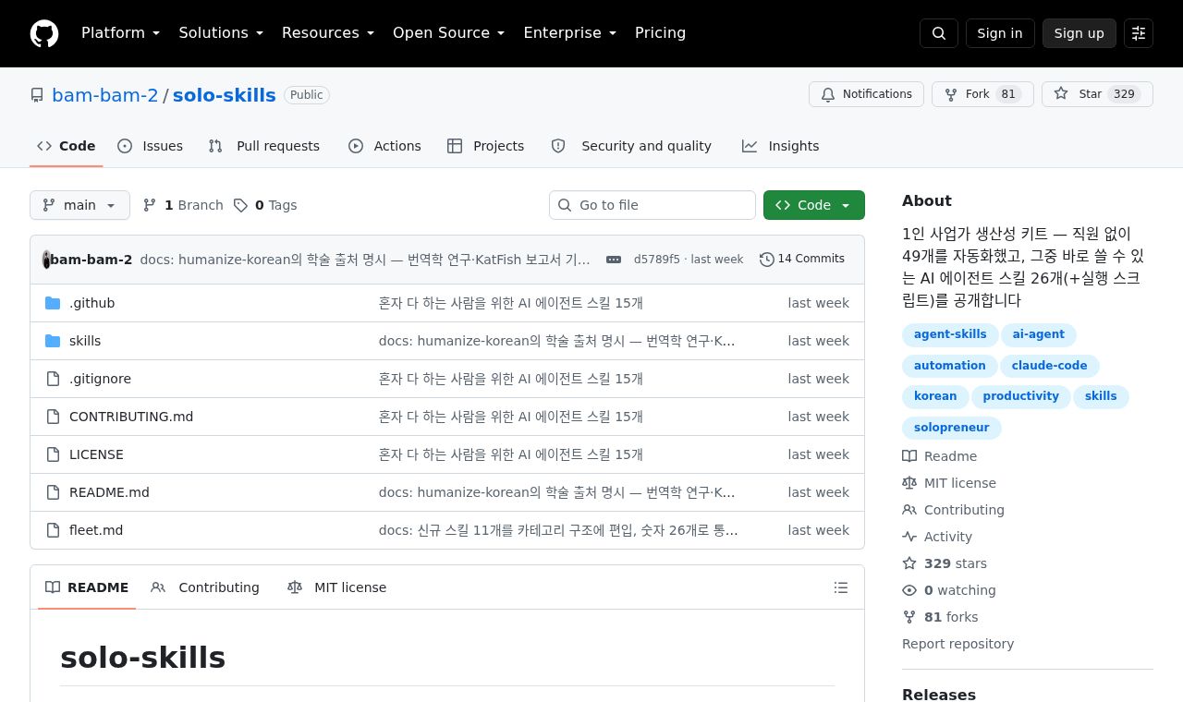The image size is (1183, 702).
Task: Click the commit history ellipsis icon
Action: [x=614, y=260]
